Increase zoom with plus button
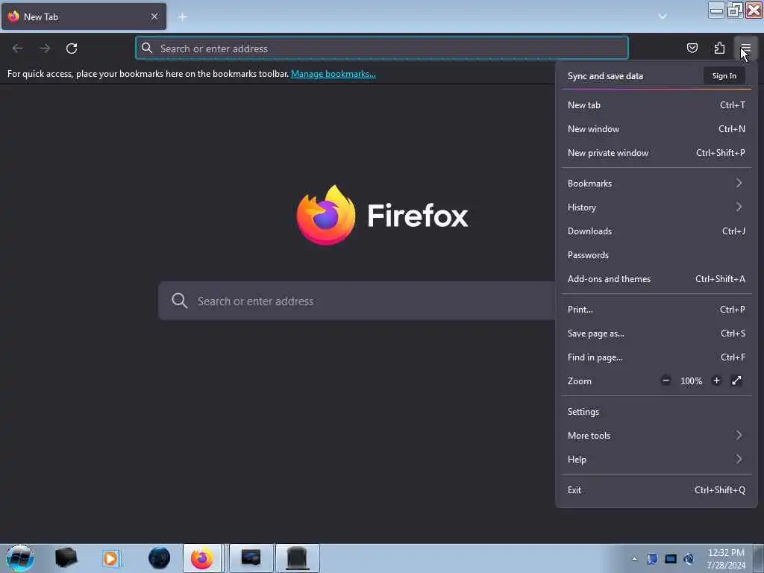764x573 pixels. pos(716,381)
